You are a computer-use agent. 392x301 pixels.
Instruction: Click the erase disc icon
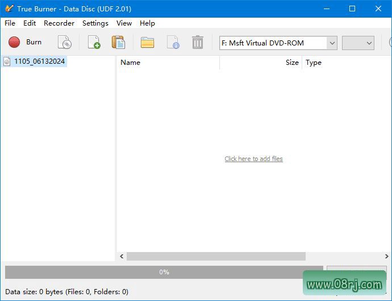pos(65,42)
